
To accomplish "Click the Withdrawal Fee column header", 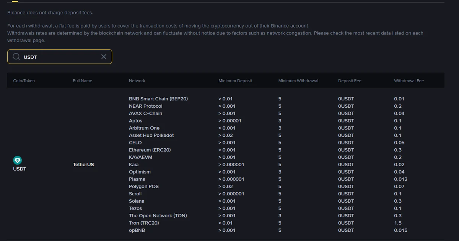I will click(409, 81).
